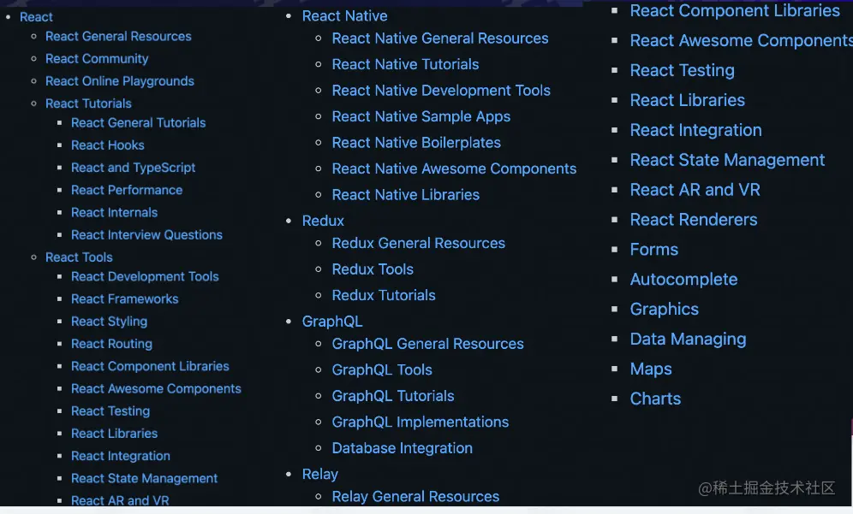Screen dimensions: 853x514
Task: Click the "React Native" top-level link
Action: pyautogui.click(x=345, y=15)
